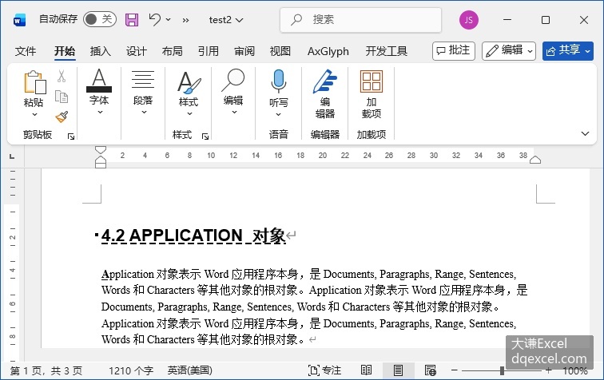604x380 pixels.
Task: Open the 段落 paragraph group
Action: [x=143, y=92]
